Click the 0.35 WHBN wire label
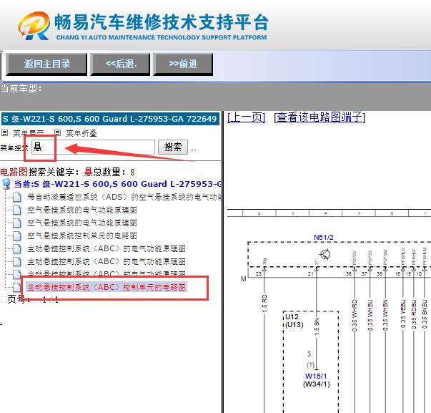431x413 pixels. (385, 315)
